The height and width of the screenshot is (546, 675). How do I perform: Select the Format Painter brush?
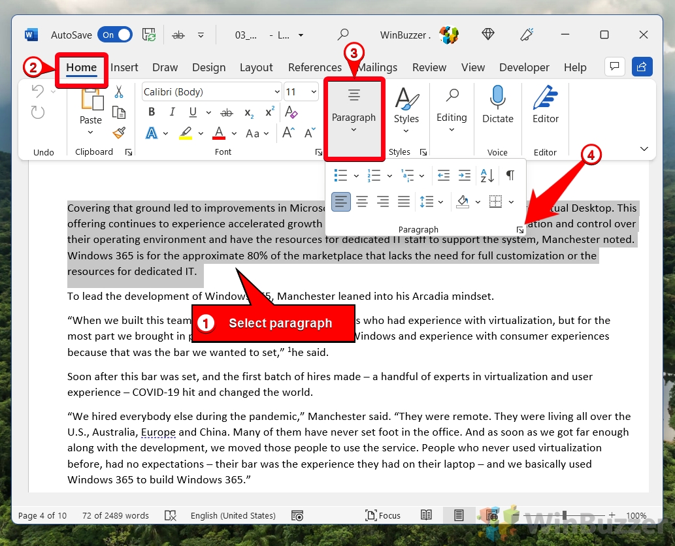119,133
